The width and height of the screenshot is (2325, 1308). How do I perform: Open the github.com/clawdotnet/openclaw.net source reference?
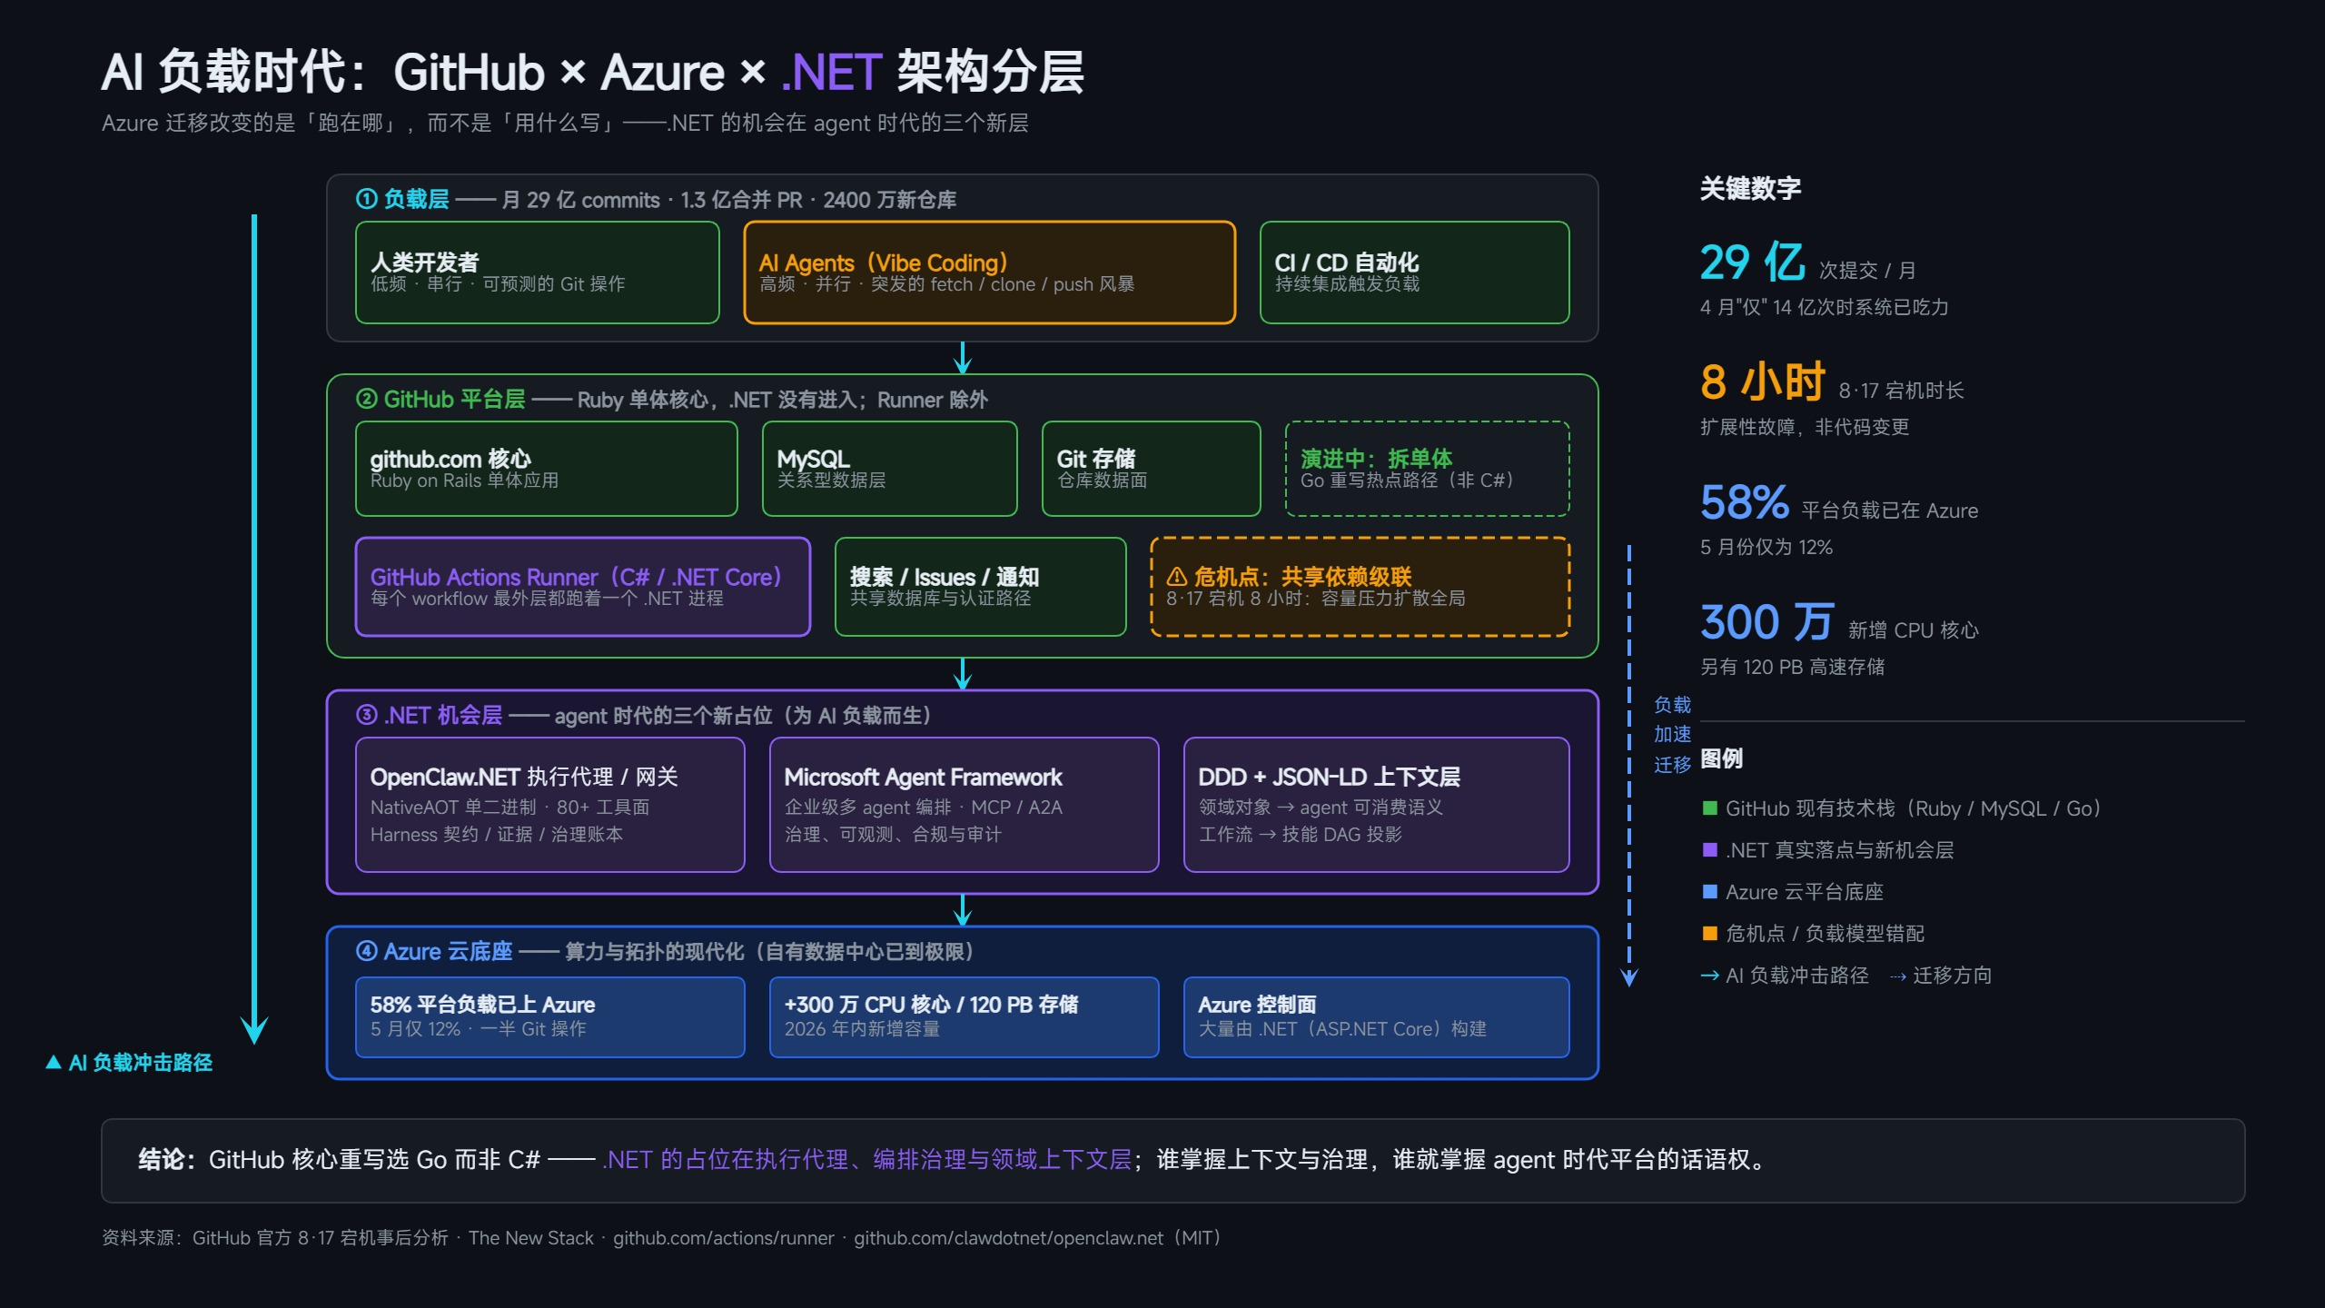[1008, 1238]
